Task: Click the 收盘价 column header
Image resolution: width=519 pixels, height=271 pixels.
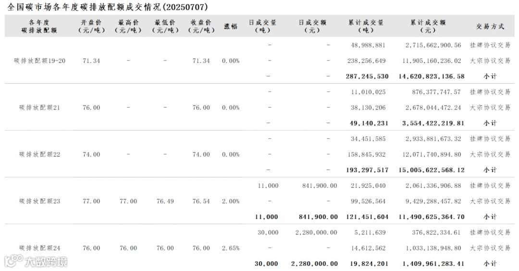Action: [x=201, y=26]
